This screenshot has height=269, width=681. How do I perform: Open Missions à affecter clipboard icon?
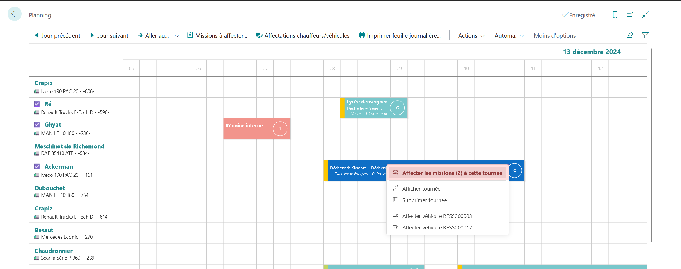tap(190, 35)
